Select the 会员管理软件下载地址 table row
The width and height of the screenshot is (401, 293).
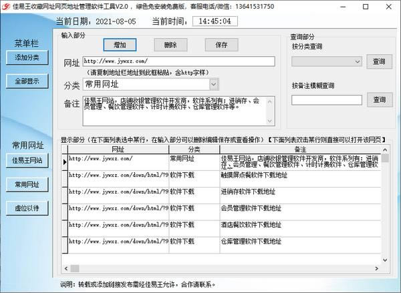[x=267, y=208]
